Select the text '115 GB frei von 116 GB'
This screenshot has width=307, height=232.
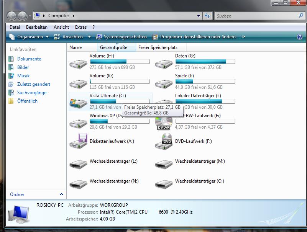tap(112, 87)
